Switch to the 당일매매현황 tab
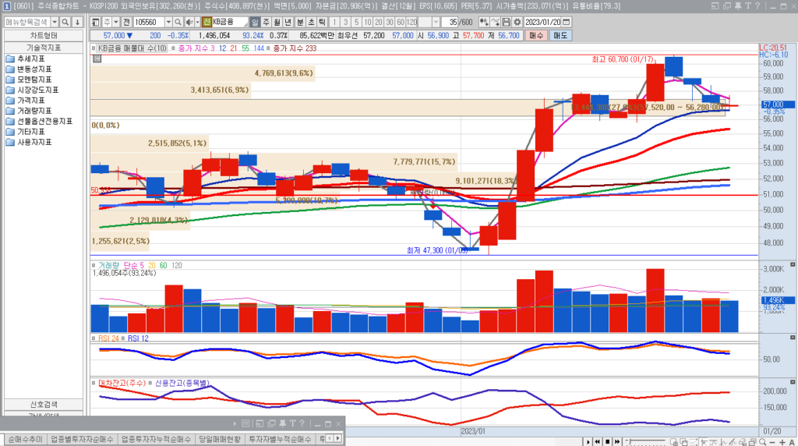This screenshot has width=798, height=446. coord(217,439)
